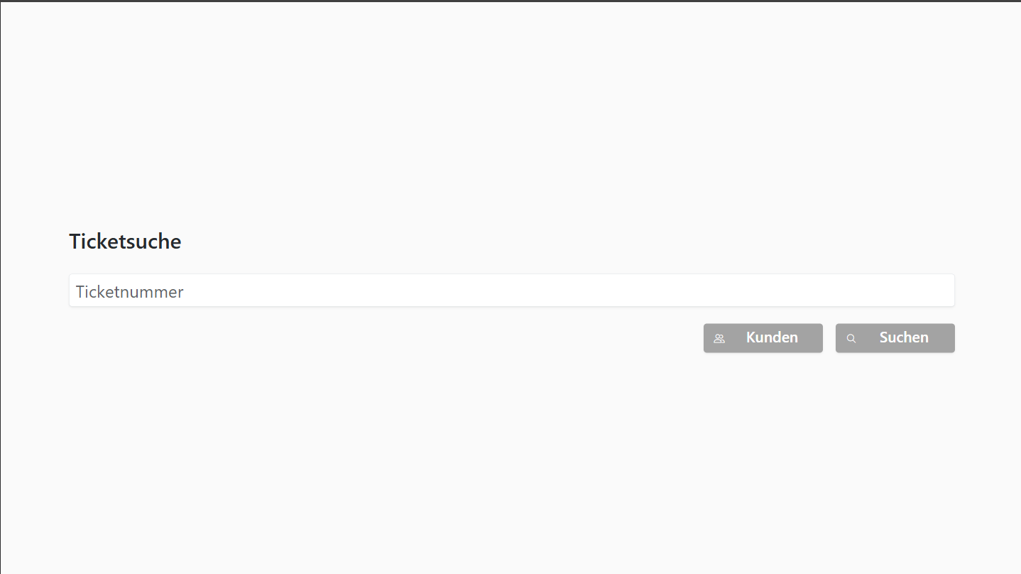Click the middle of the ticket number field
The width and height of the screenshot is (1021, 574).
click(512, 291)
